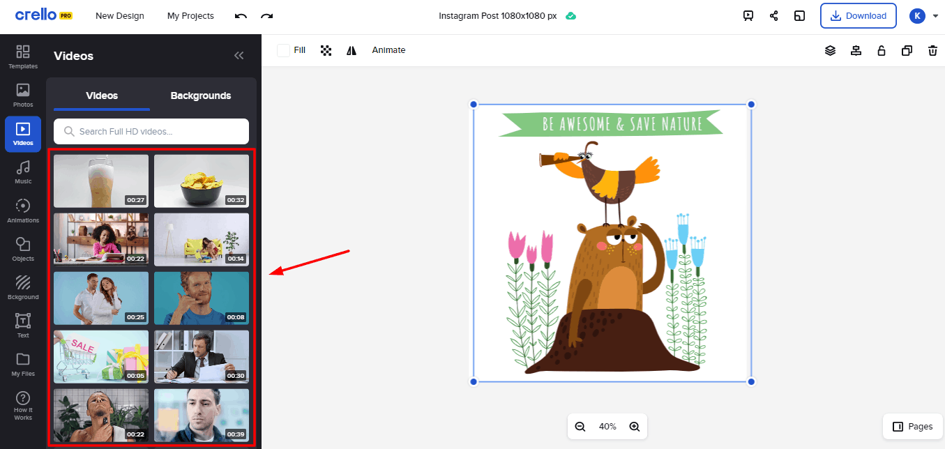The width and height of the screenshot is (945, 449).
Task: Click the Share icon in header
Action: click(x=774, y=16)
